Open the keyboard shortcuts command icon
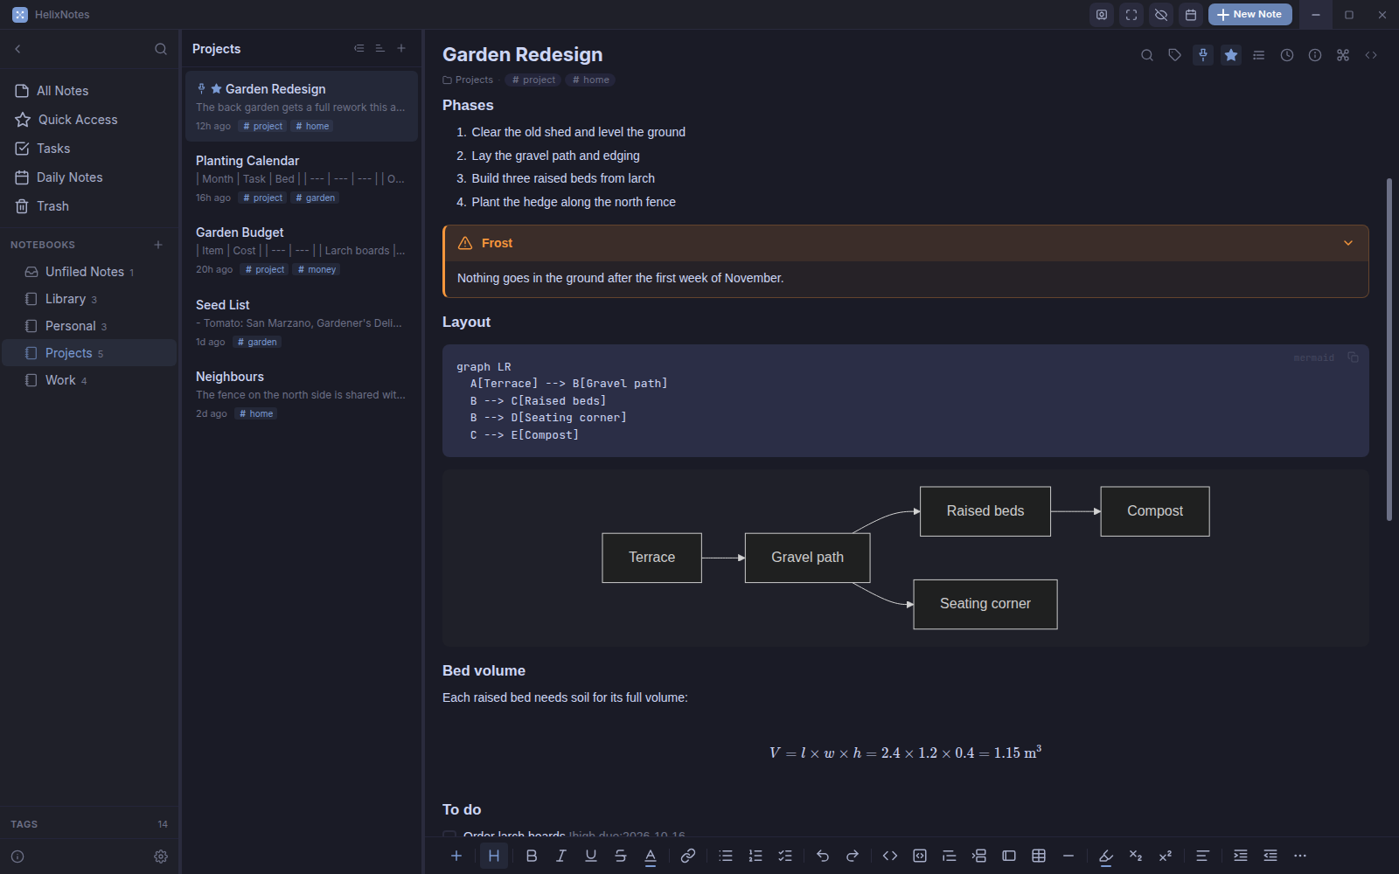The image size is (1399, 874). click(1343, 55)
